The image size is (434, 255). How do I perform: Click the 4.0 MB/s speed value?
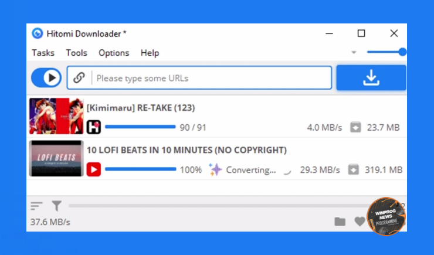324,128
